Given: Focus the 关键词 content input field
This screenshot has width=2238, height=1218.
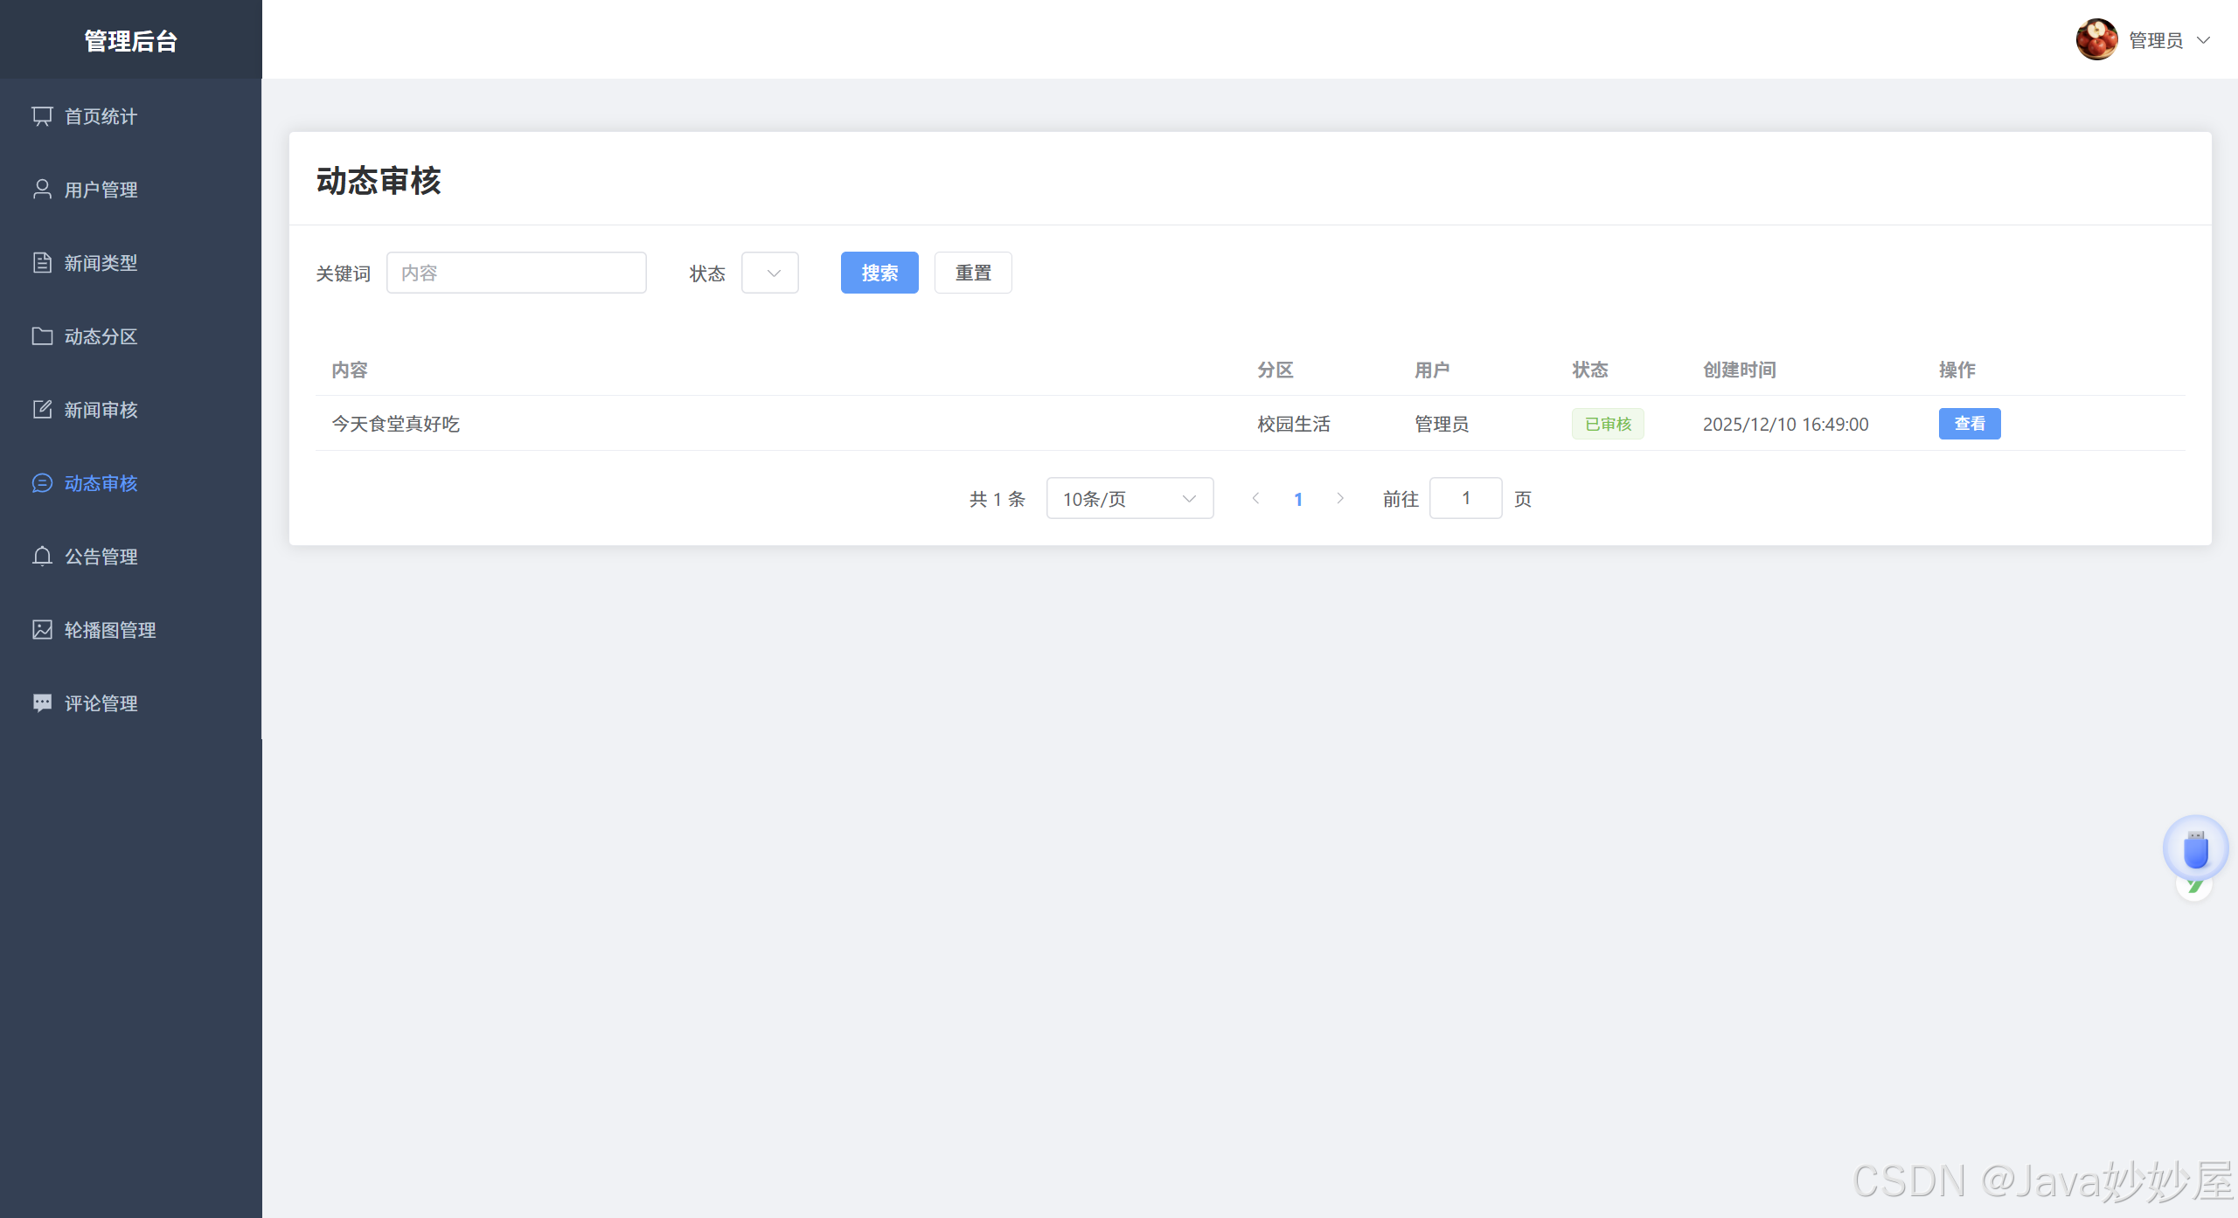Looking at the screenshot, I should click(x=516, y=273).
